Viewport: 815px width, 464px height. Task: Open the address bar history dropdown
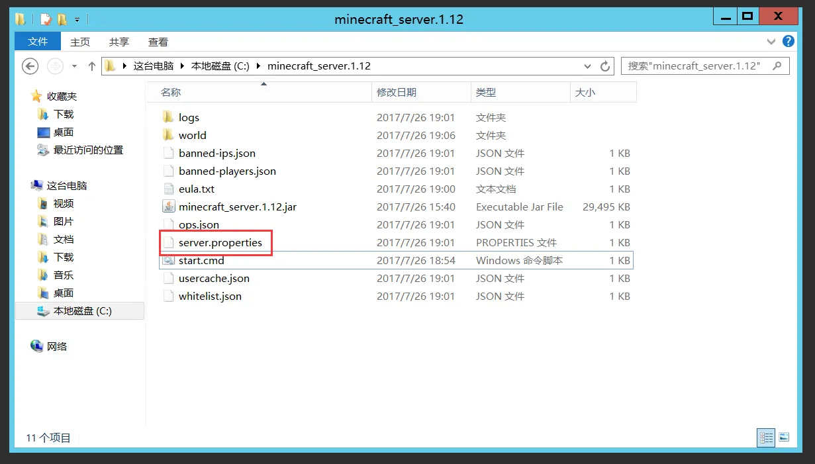[x=587, y=66]
